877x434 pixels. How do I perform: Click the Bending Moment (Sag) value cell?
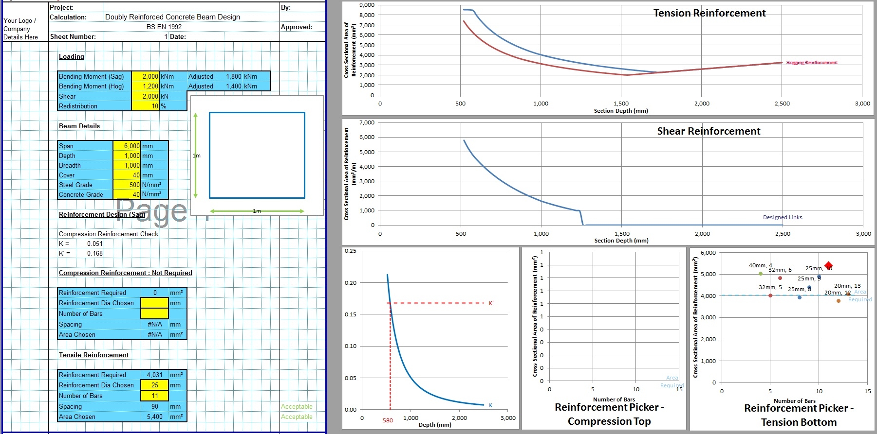[x=145, y=76]
